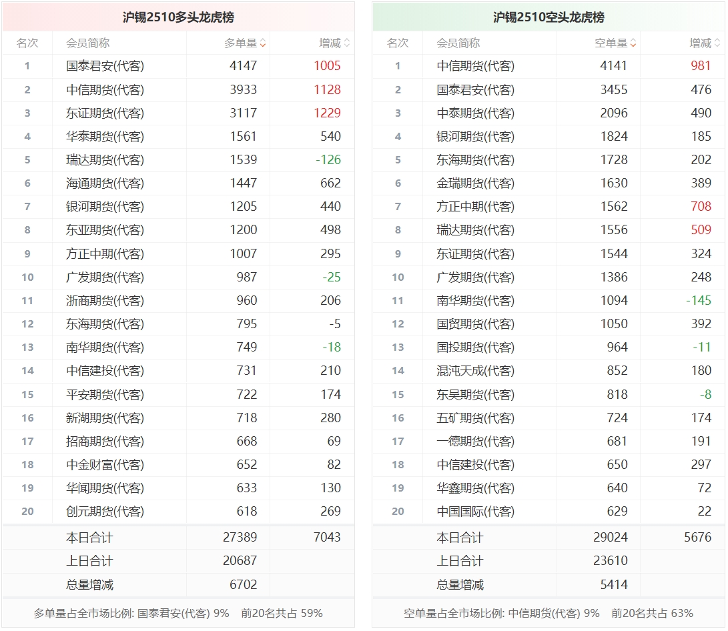Click 中国国际(代客) row name
Screen dimensions: 728x631
coord(475,512)
